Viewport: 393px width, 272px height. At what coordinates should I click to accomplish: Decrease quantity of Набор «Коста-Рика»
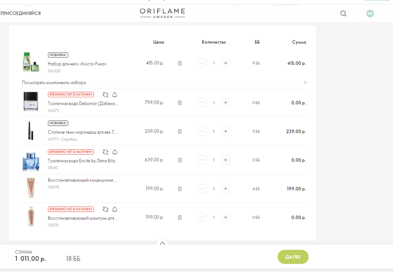202,63
